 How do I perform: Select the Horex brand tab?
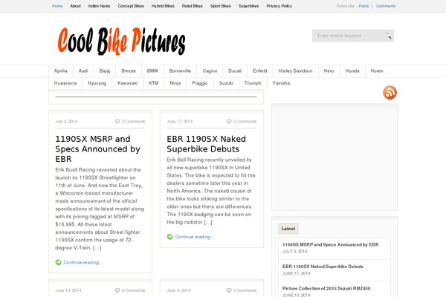tap(377, 71)
